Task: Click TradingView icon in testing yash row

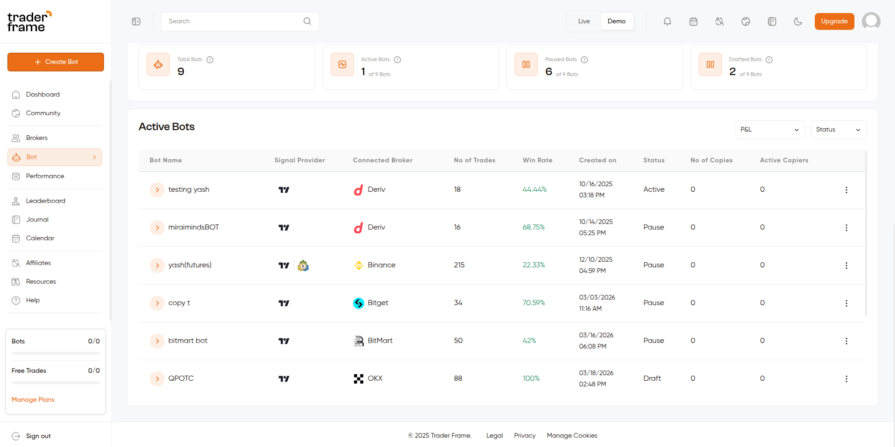Action: (284, 190)
